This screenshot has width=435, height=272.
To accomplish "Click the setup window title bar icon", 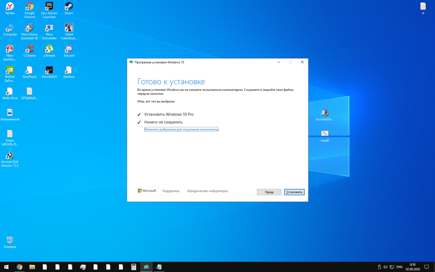I will (x=131, y=62).
